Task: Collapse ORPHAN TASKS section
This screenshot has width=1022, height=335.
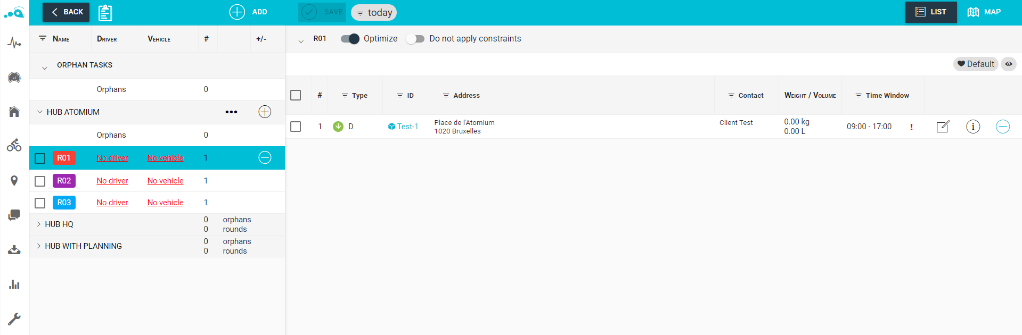Action: tap(45, 68)
